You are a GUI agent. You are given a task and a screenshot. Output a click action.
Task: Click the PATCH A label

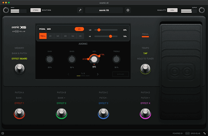click(19, 93)
